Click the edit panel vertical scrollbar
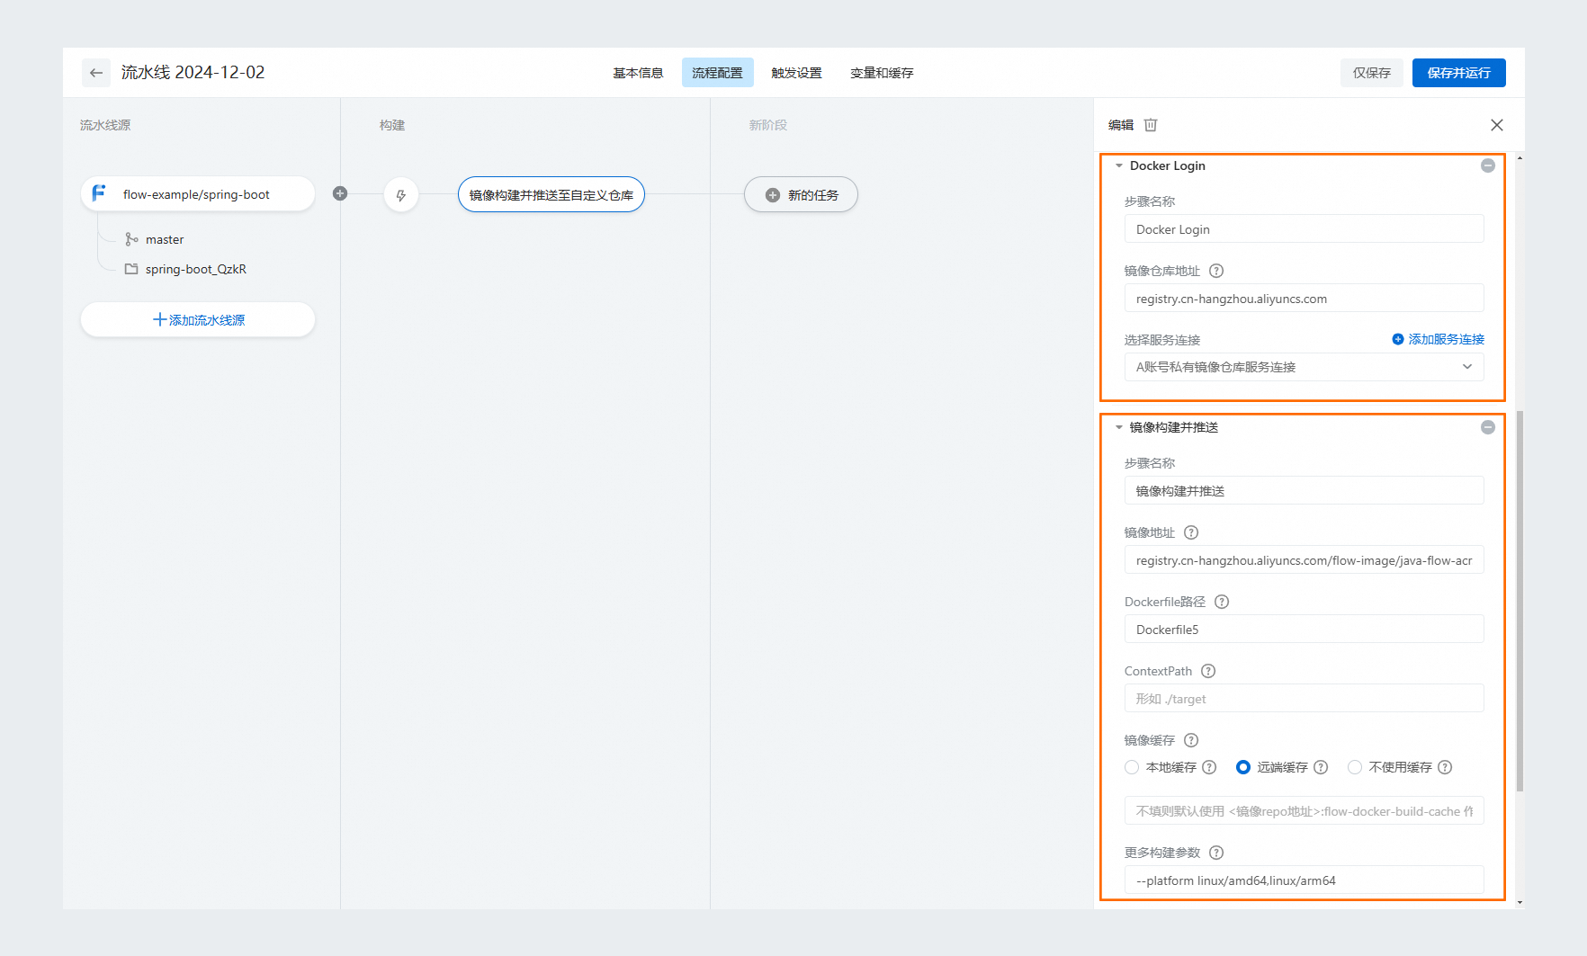 1520,601
